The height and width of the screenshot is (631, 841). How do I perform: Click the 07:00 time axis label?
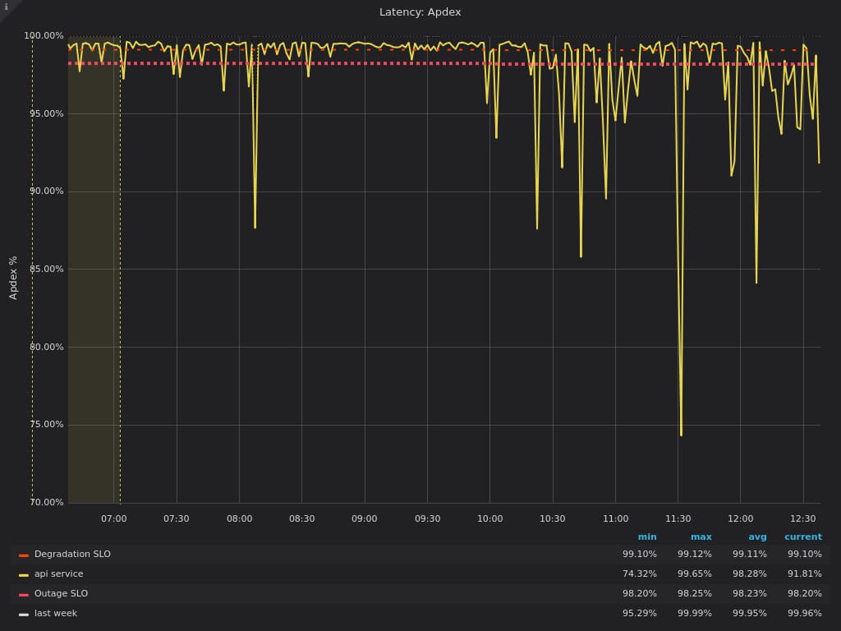pos(113,519)
